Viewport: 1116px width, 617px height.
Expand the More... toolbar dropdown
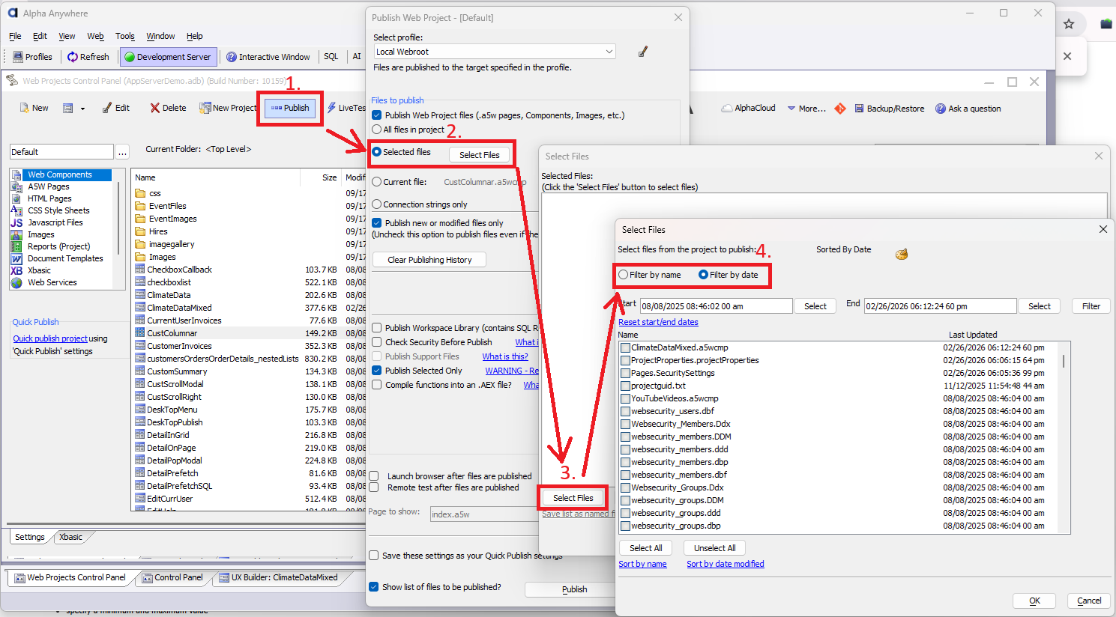806,109
